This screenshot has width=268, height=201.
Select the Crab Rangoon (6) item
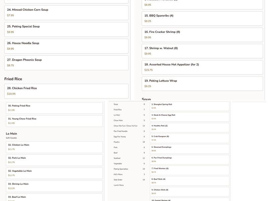pos(190,138)
